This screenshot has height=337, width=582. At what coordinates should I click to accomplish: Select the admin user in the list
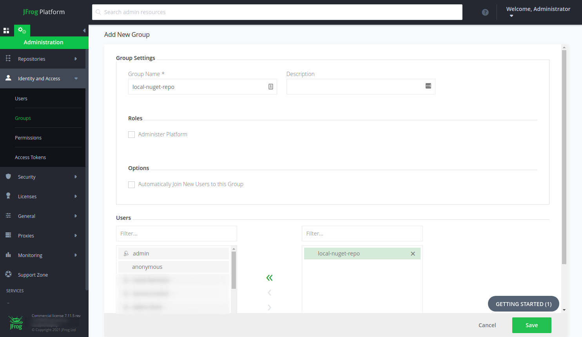[141, 253]
